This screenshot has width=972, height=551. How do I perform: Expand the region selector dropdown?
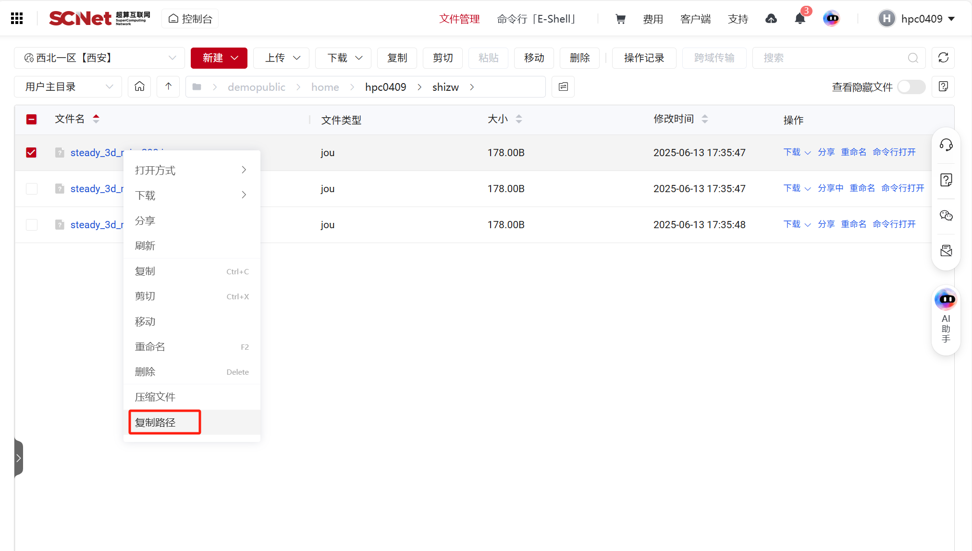[99, 58]
